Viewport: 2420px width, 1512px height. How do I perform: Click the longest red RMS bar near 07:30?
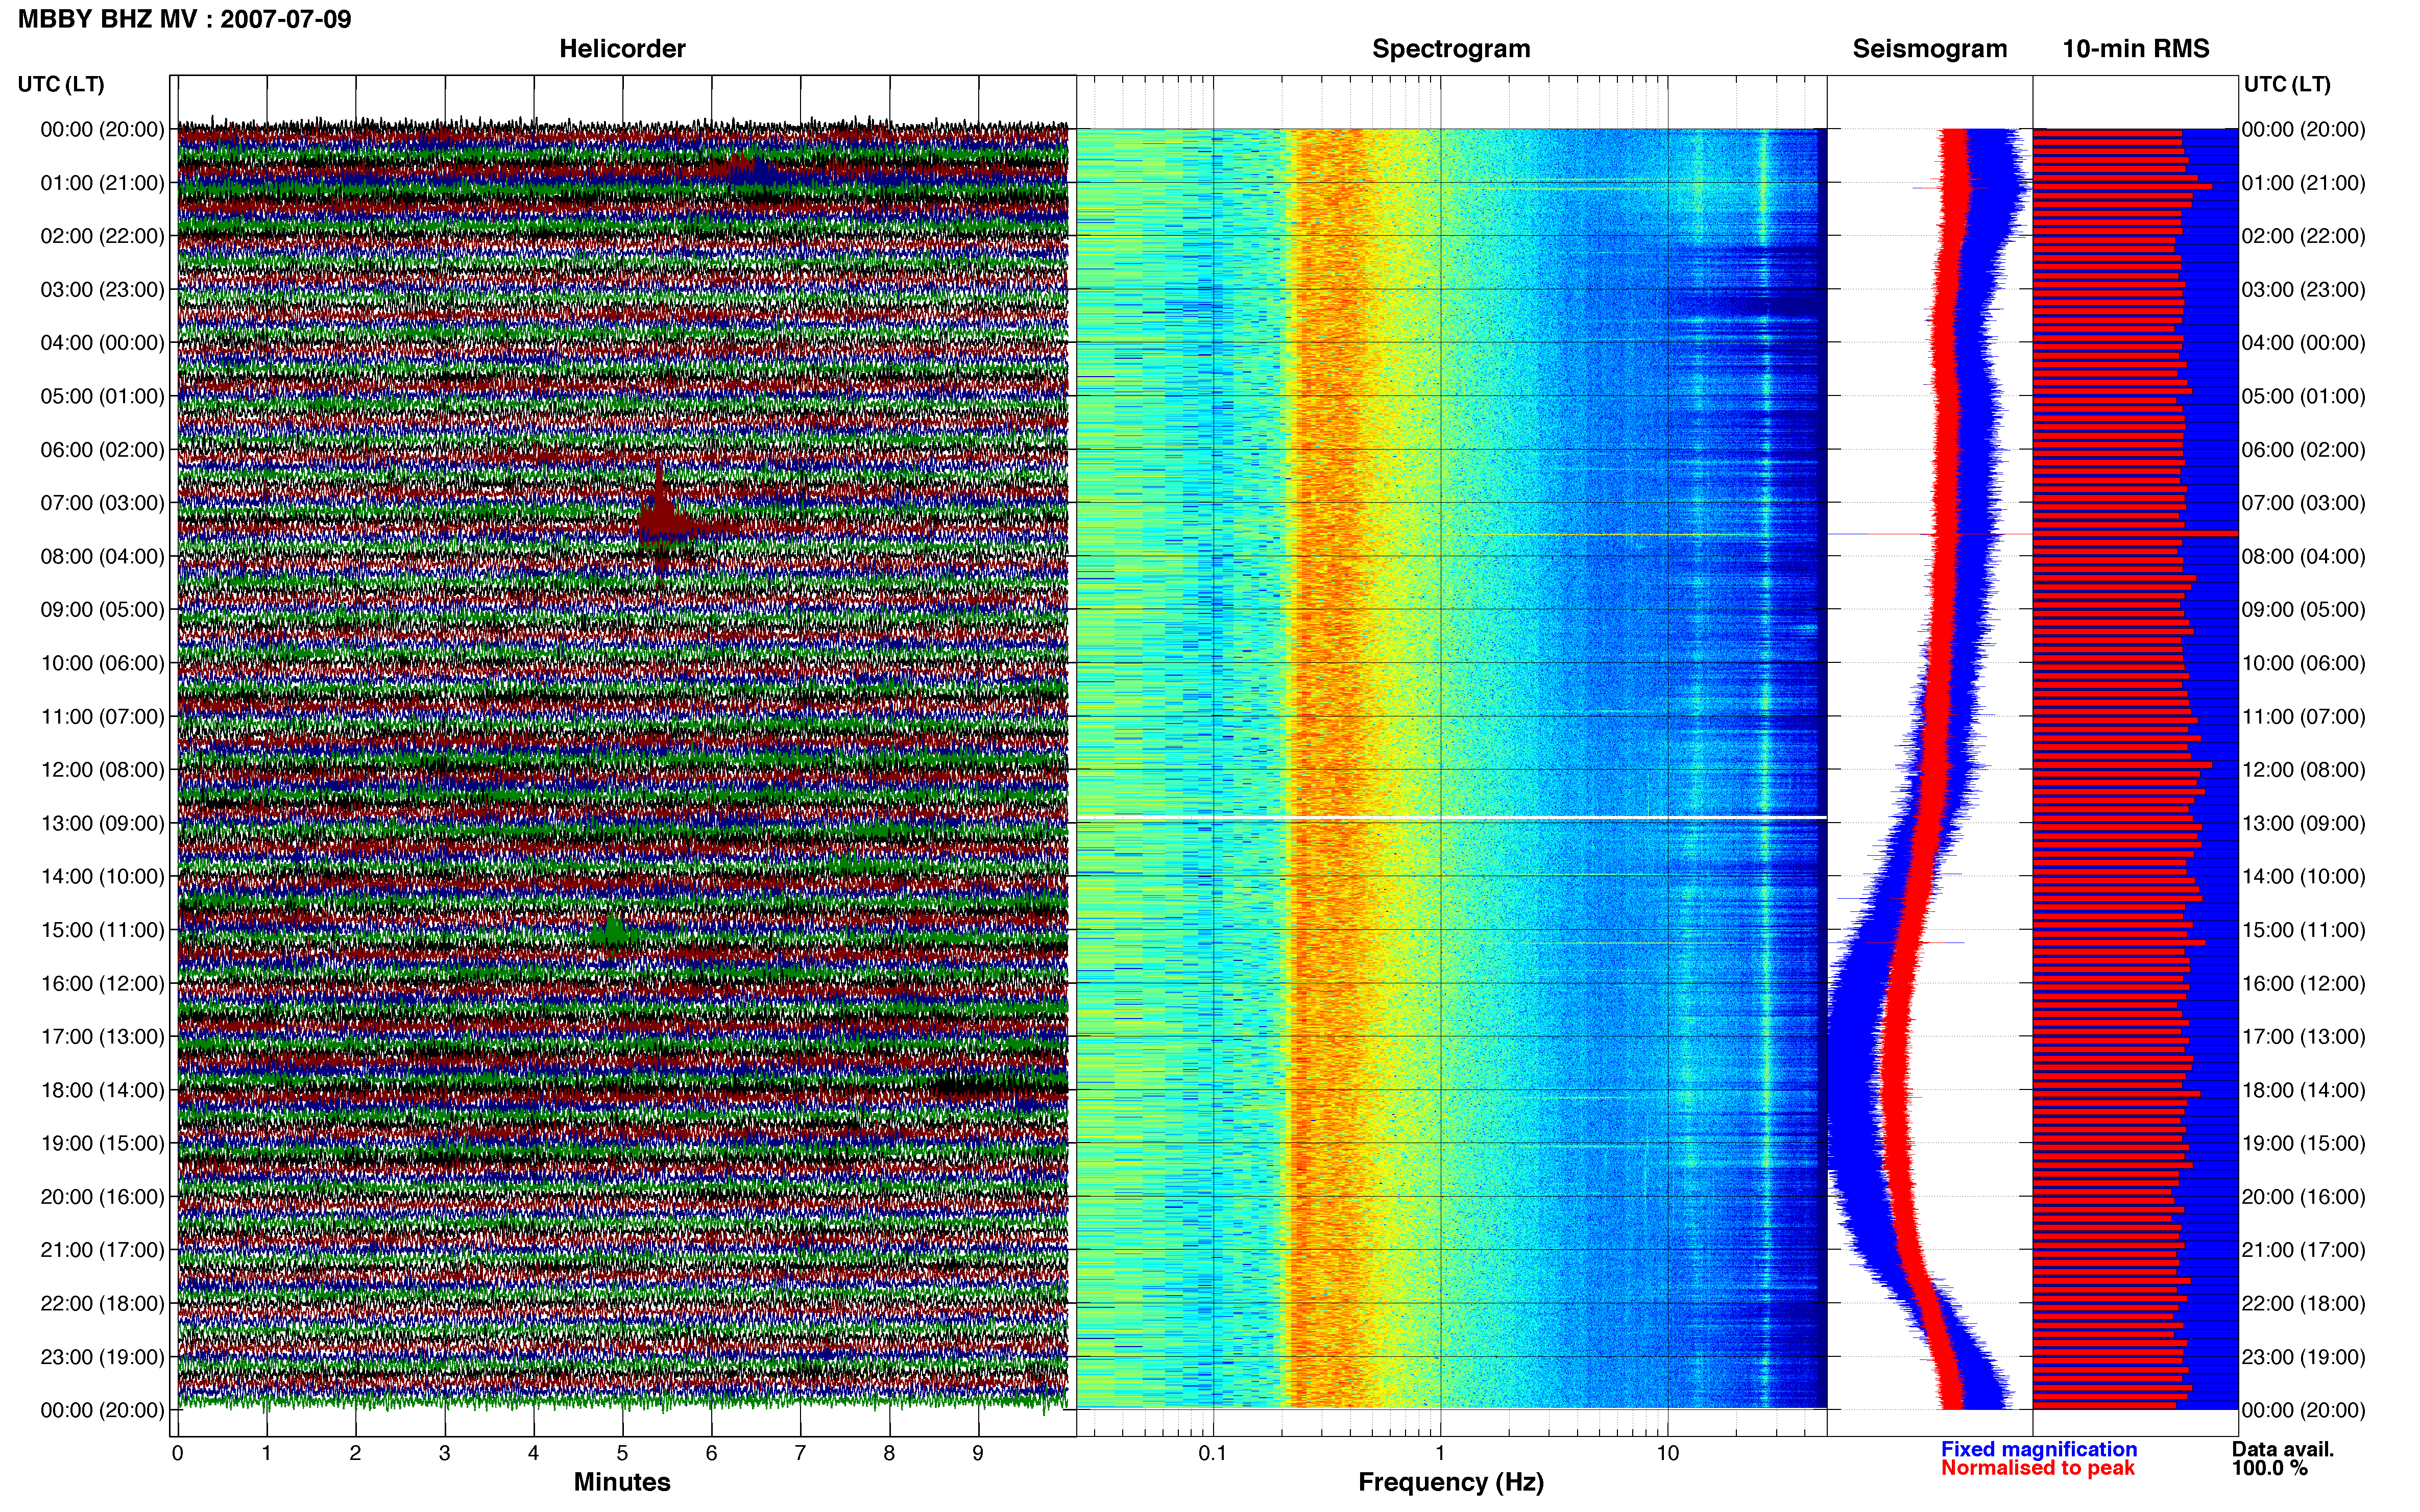pos(2135,533)
